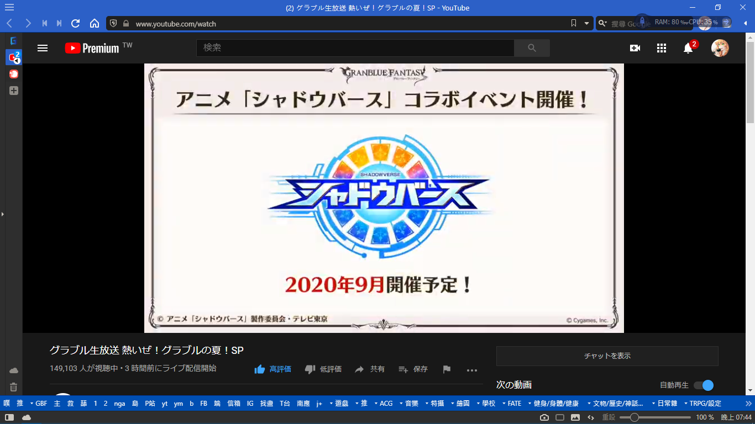Viewport: 755px width, 424px height.
Task: Open the 學校 bookmark folder
Action: click(x=486, y=404)
